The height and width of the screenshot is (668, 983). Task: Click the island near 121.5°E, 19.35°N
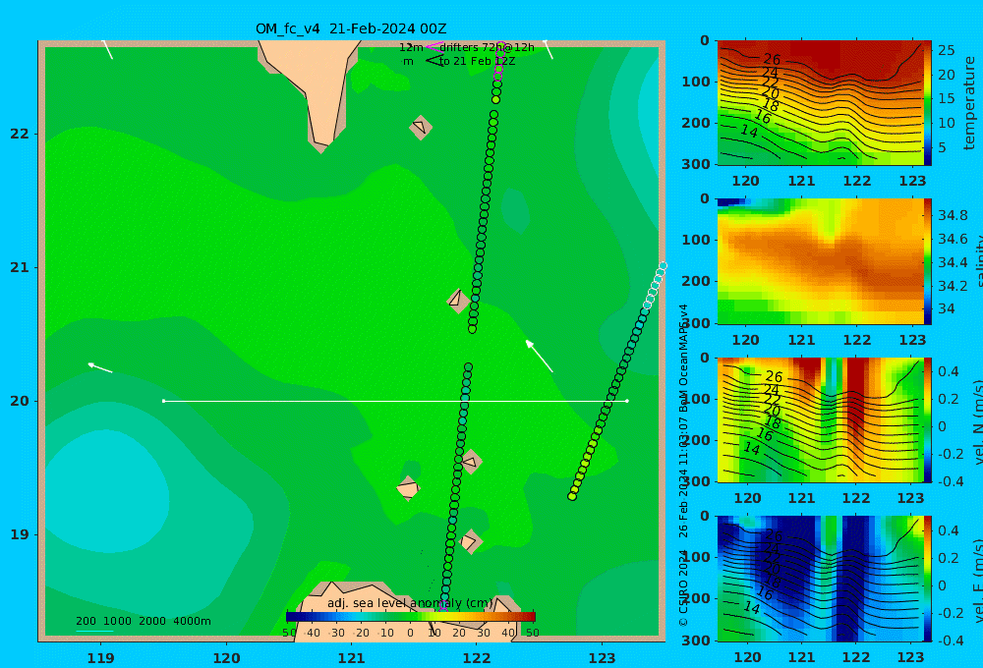[408, 488]
